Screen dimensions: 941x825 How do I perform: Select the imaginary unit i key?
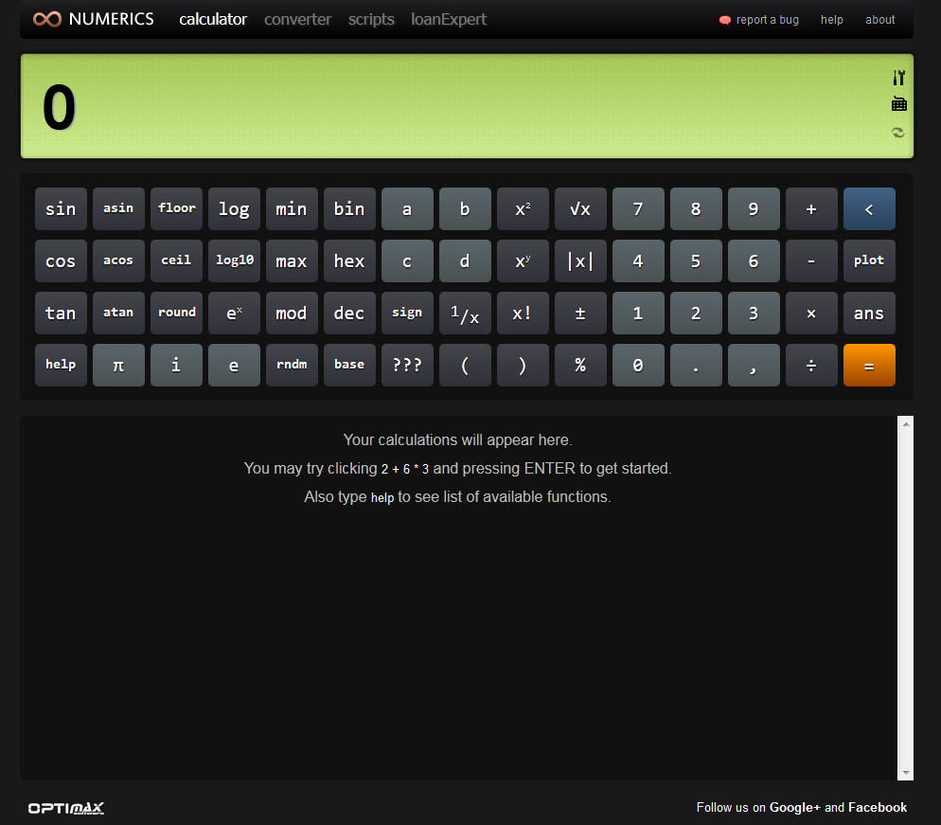(x=176, y=365)
